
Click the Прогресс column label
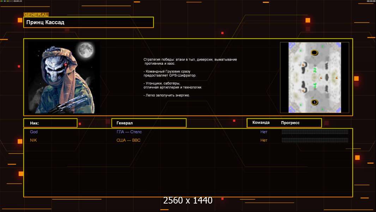[290, 123]
